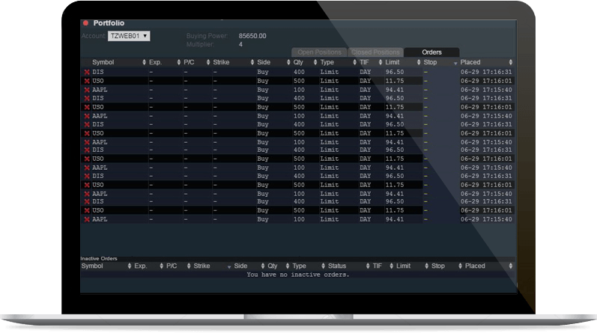The height and width of the screenshot is (333, 597).
Task: Cancel the AAPL order in the last row
Action: [x=87, y=219]
